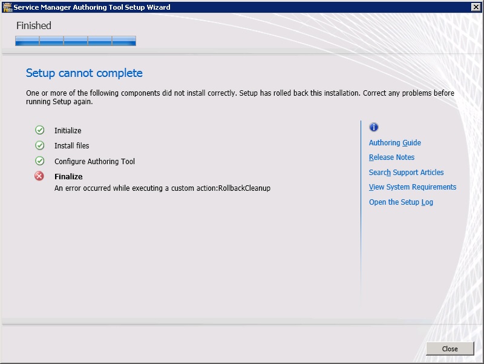Click the green check beside Configure Authoring Tool
484x364 pixels.
click(x=39, y=160)
